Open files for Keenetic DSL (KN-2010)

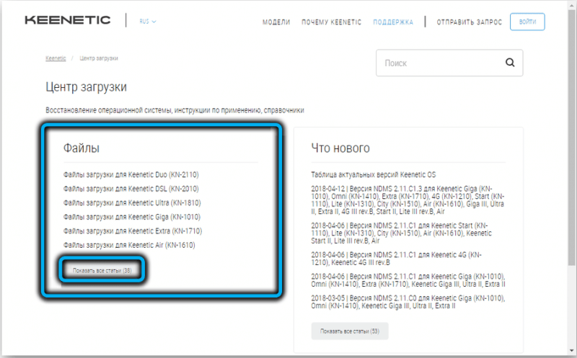(x=131, y=189)
